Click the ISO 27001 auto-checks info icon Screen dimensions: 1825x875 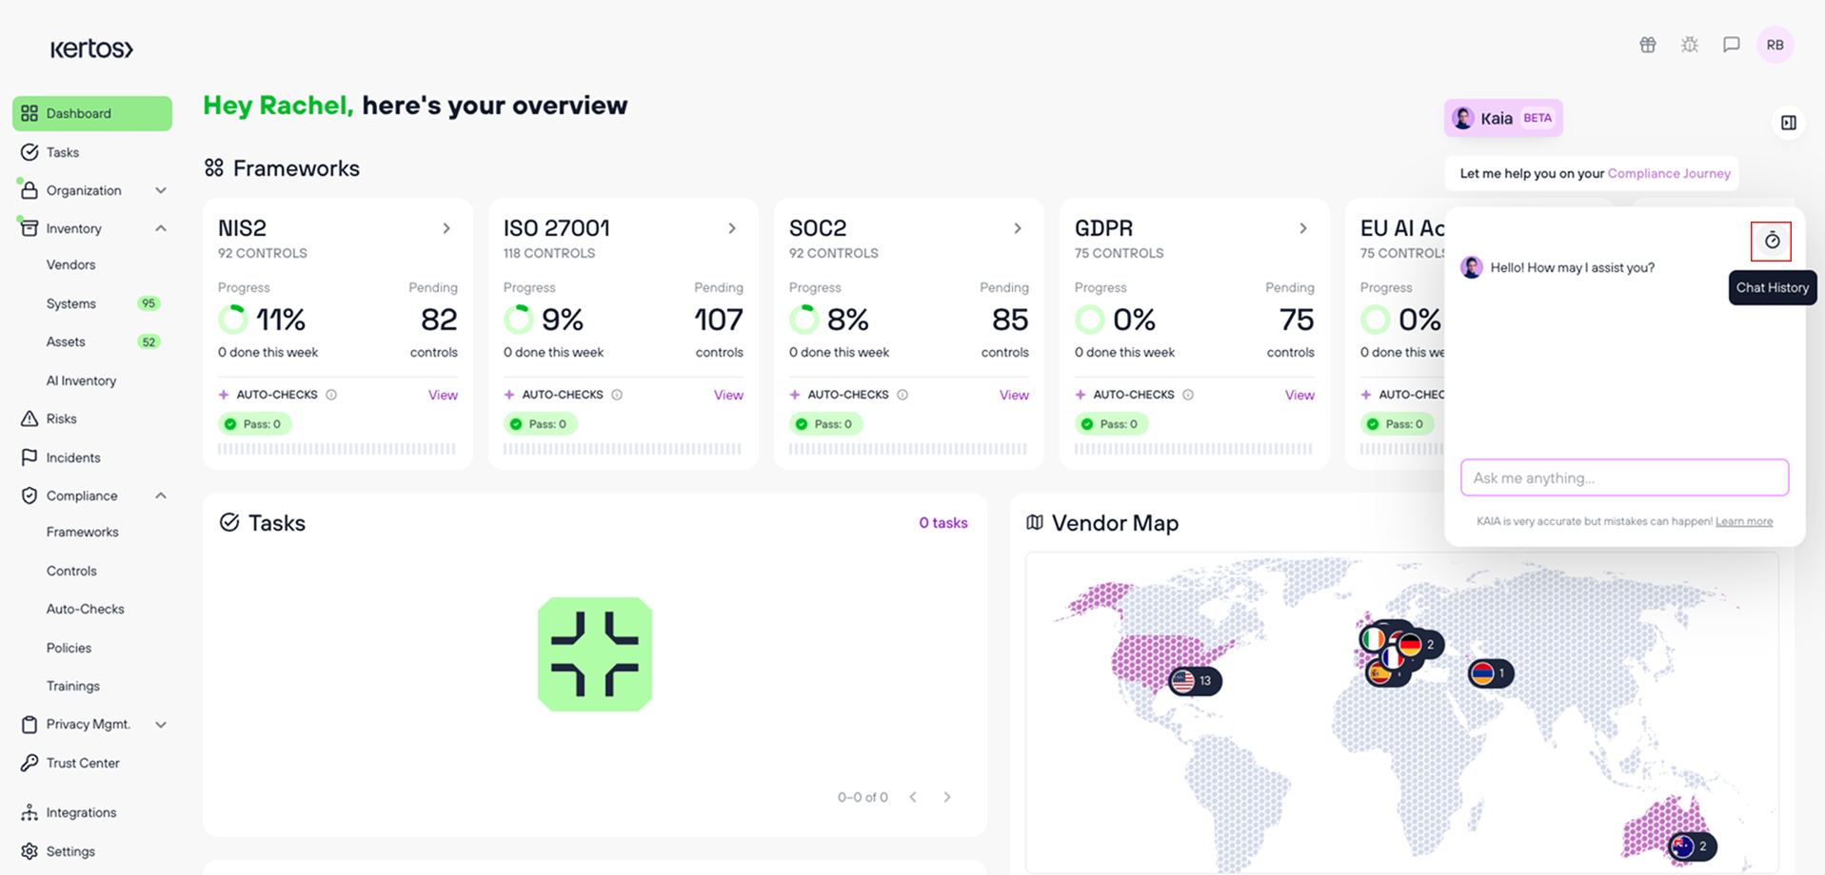coord(617,395)
